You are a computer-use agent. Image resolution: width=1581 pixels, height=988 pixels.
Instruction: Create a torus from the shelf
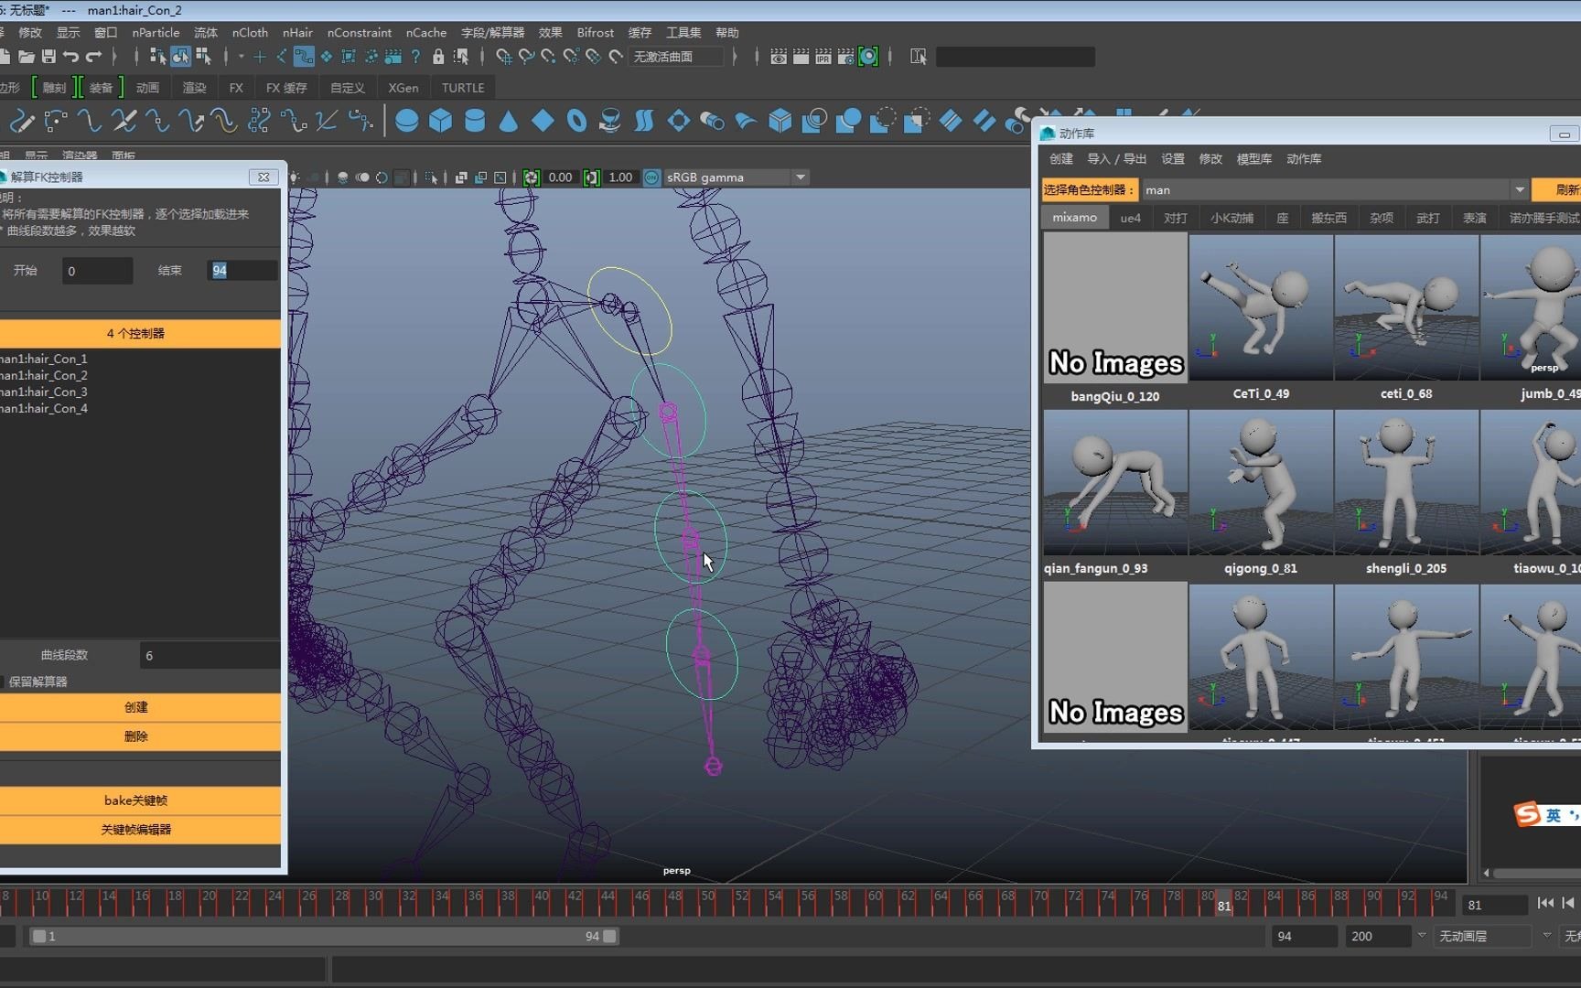click(576, 120)
